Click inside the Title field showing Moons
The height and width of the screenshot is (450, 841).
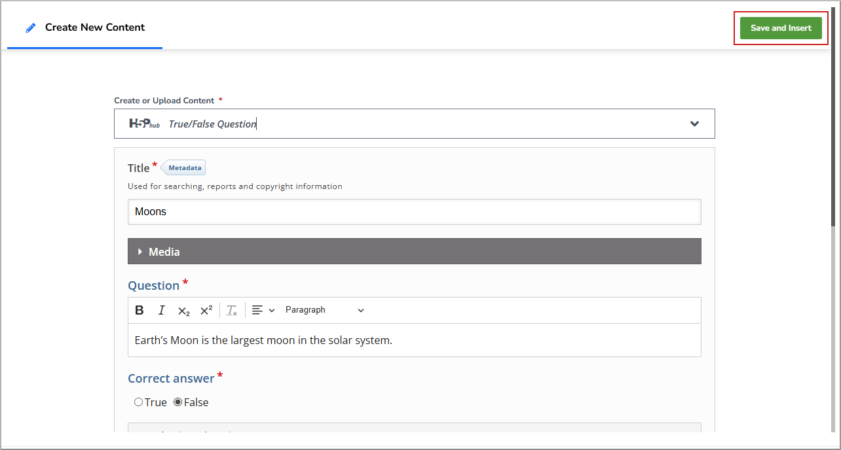click(414, 211)
